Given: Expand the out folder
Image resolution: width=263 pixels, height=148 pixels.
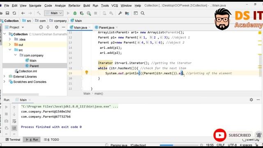Looking at the screenshot, I should click(10, 44).
